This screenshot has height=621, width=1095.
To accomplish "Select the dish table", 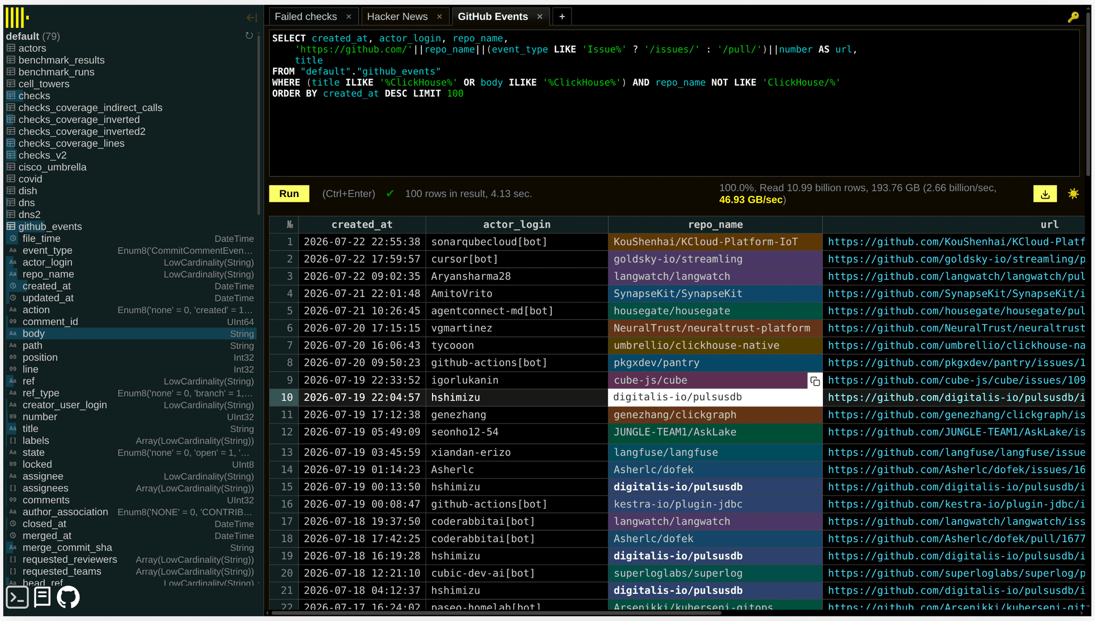I will [28, 191].
